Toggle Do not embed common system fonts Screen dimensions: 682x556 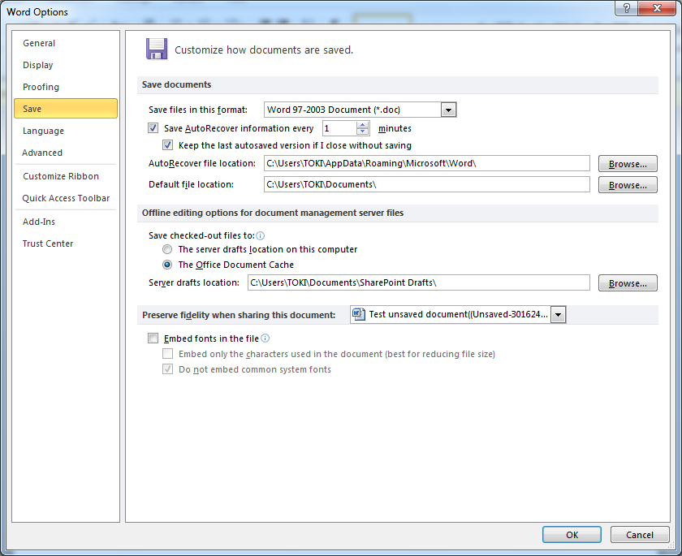tap(167, 369)
